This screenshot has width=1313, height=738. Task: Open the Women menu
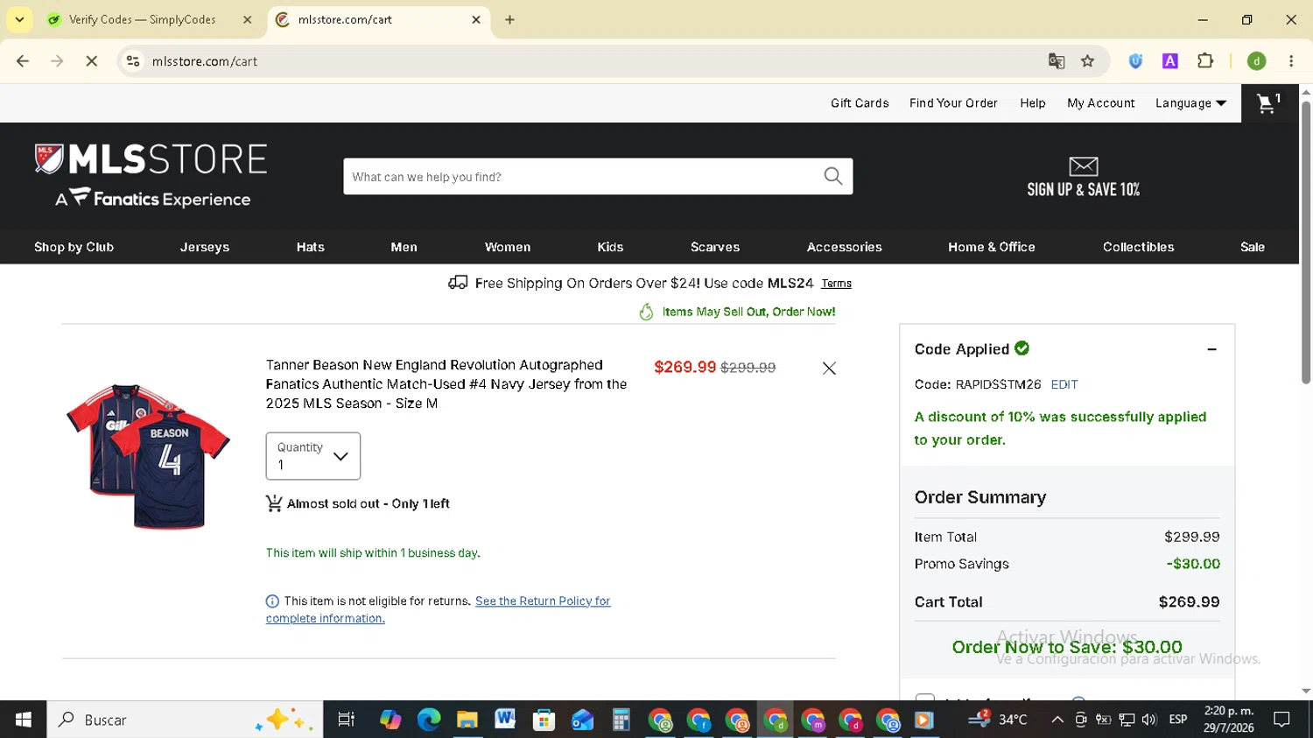(x=508, y=247)
